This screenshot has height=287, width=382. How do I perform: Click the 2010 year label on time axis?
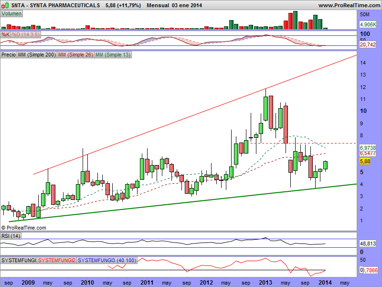coord(87,283)
